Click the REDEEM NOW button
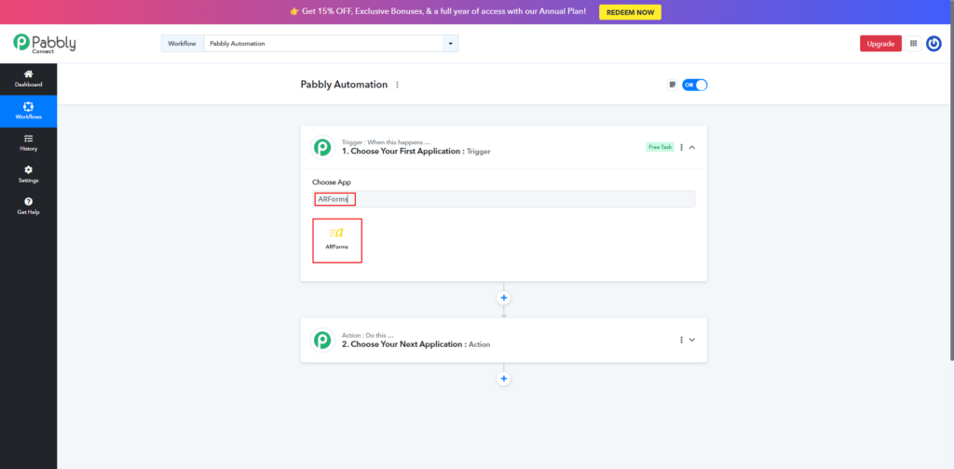 (630, 12)
